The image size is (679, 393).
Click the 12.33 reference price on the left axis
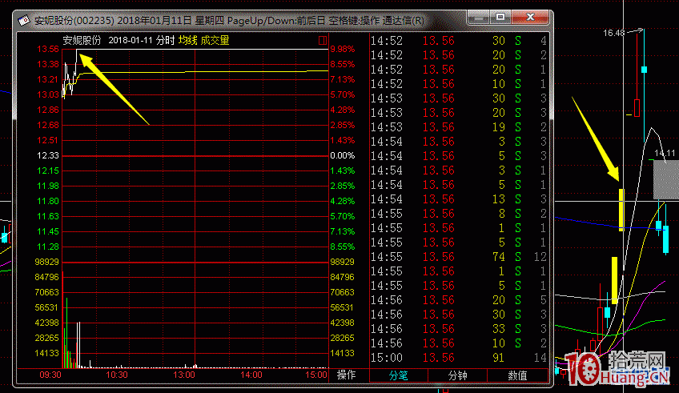click(x=47, y=155)
